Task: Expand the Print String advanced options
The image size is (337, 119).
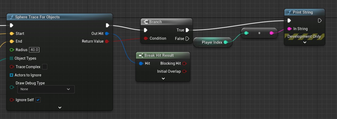Action: point(305,42)
